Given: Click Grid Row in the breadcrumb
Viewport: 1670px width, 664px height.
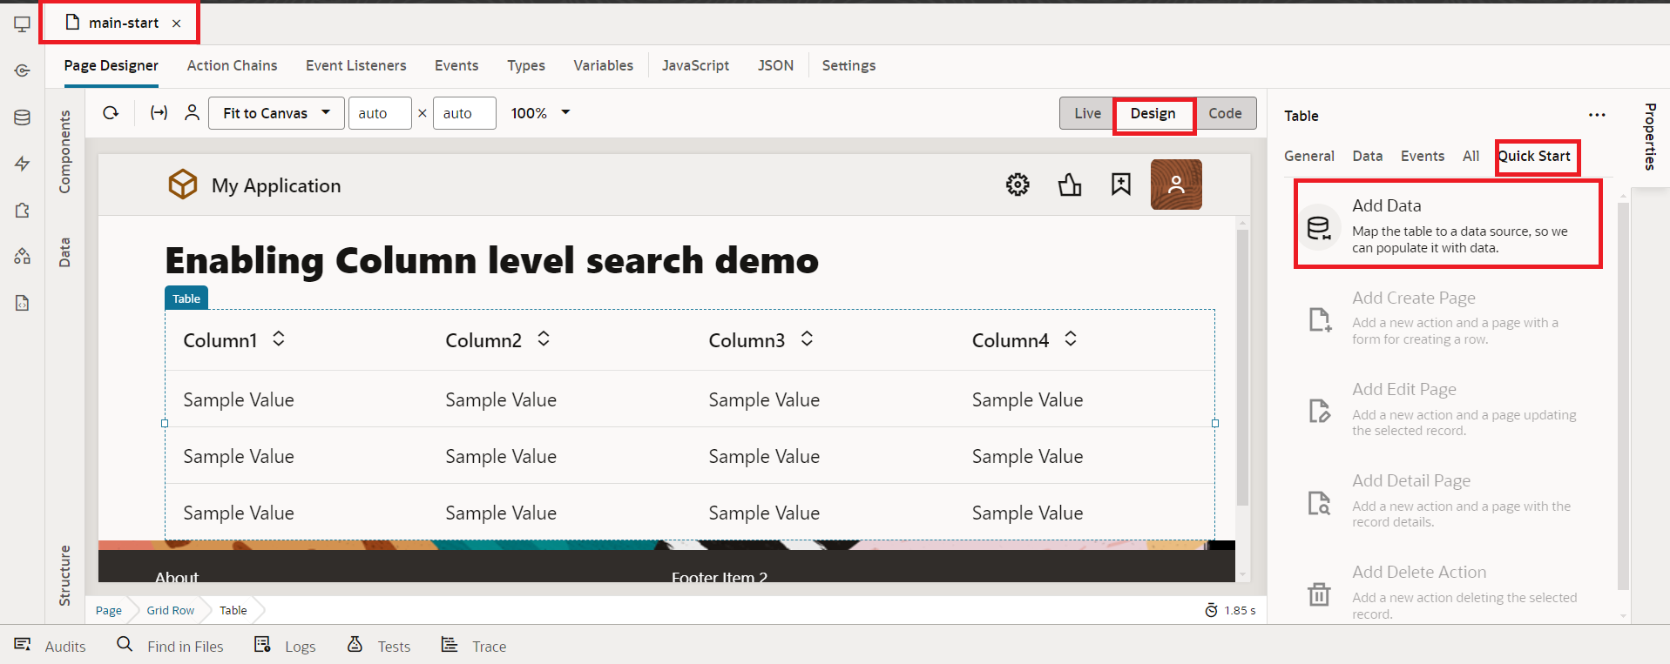Looking at the screenshot, I should (170, 610).
